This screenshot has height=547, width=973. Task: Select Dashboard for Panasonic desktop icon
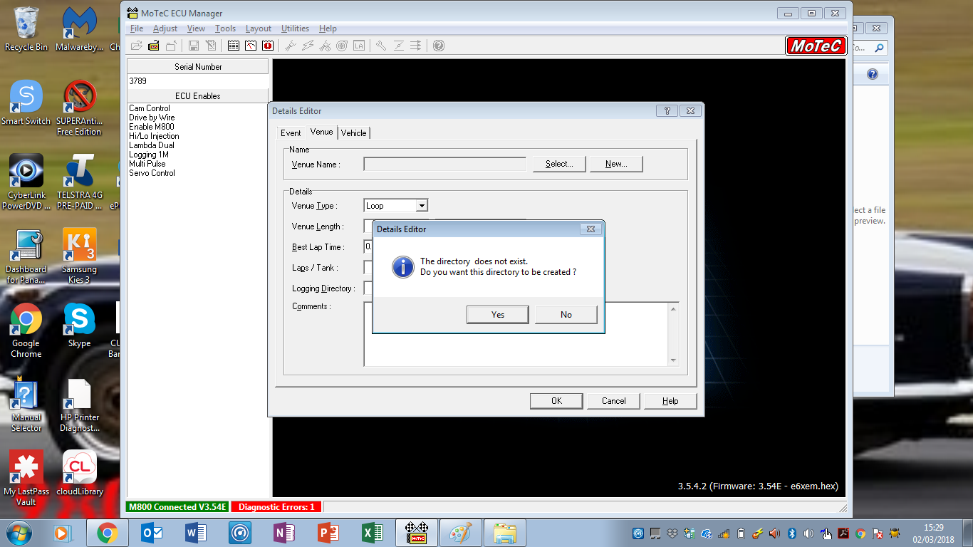point(26,256)
